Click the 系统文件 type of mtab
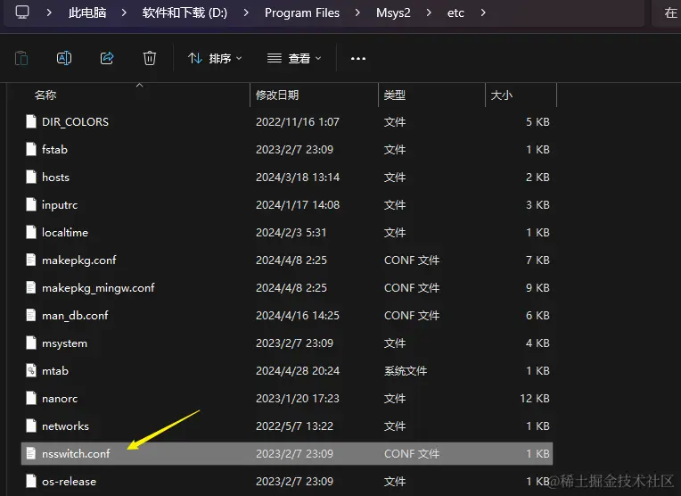Screen dimensions: 681x496 tap(406, 371)
